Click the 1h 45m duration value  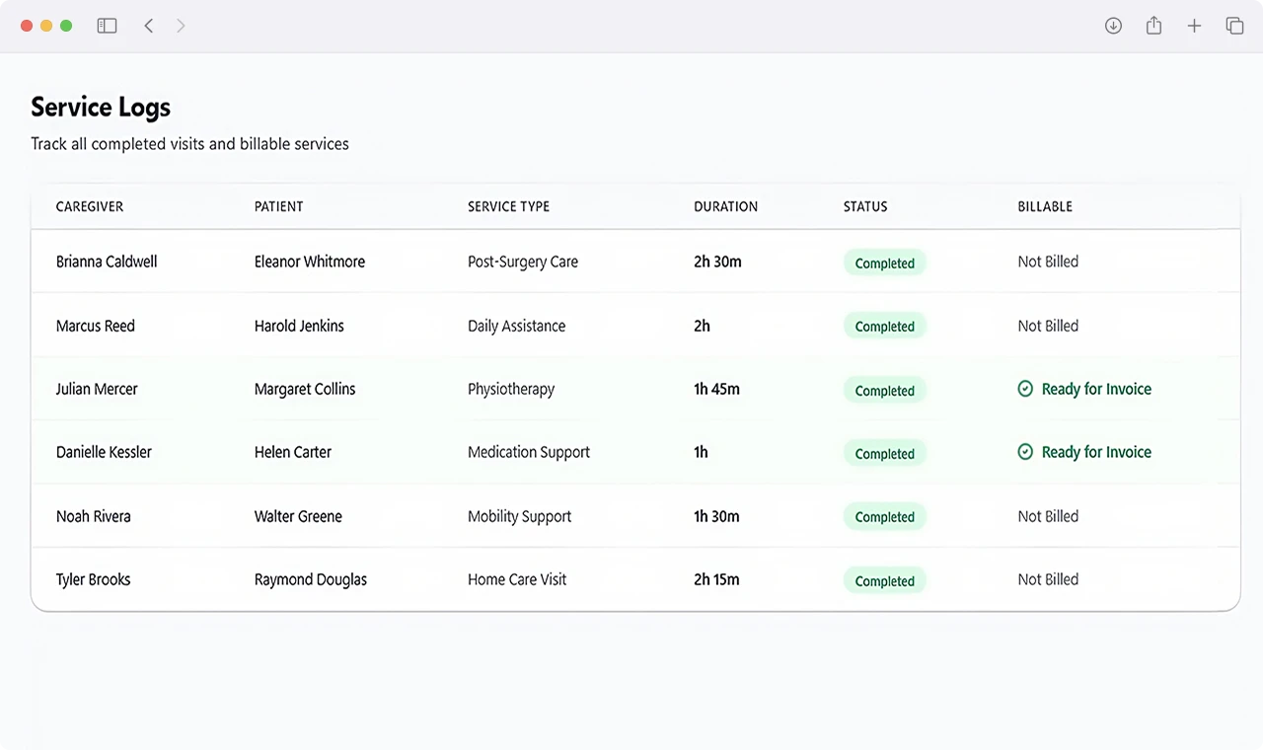(716, 389)
